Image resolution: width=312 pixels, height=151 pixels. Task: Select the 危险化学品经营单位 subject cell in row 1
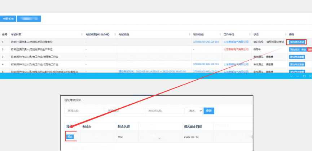pos(32,42)
